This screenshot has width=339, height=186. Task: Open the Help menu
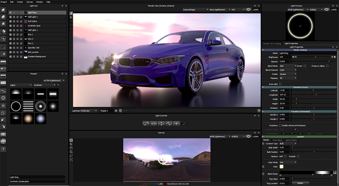(x=48, y=2)
